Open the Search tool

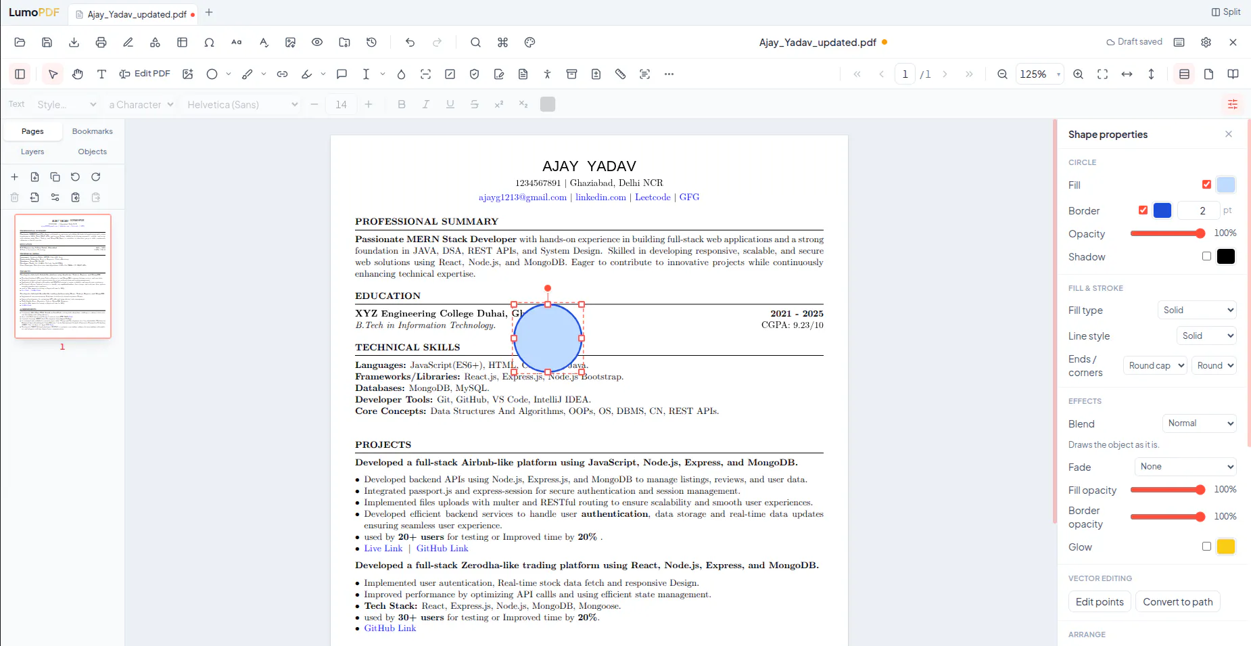476,43
